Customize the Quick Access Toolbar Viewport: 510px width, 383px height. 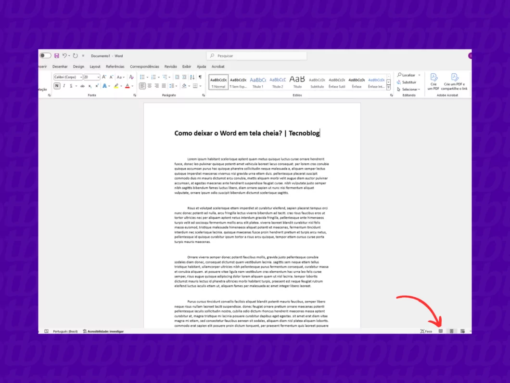coord(83,56)
